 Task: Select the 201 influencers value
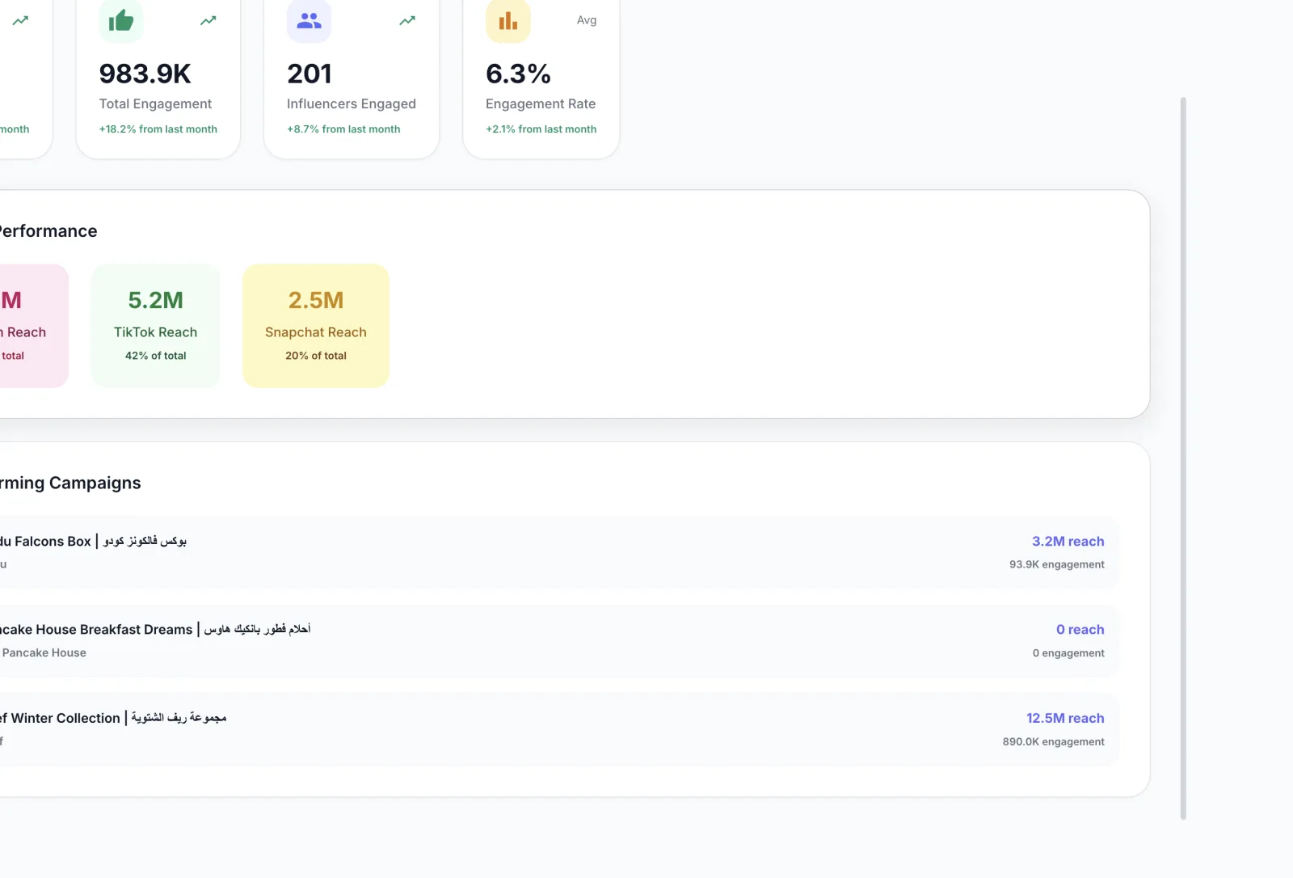pyautogui.click(x=310, y=74)
